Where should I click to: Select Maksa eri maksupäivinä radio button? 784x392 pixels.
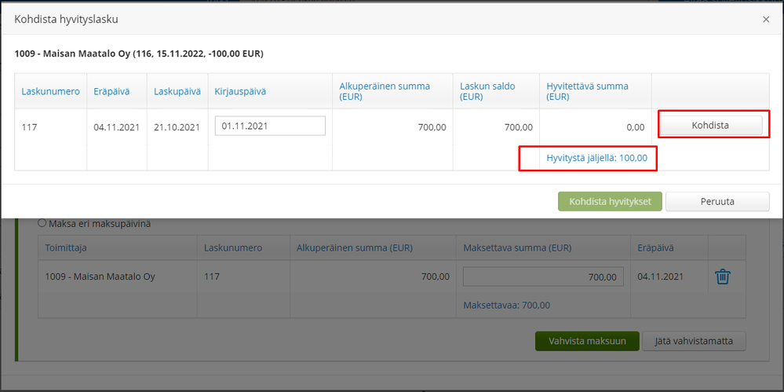pos(42,224)
